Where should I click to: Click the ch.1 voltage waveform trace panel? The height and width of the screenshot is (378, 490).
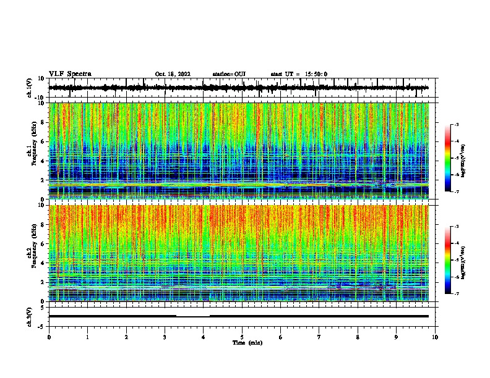(241, 88)
